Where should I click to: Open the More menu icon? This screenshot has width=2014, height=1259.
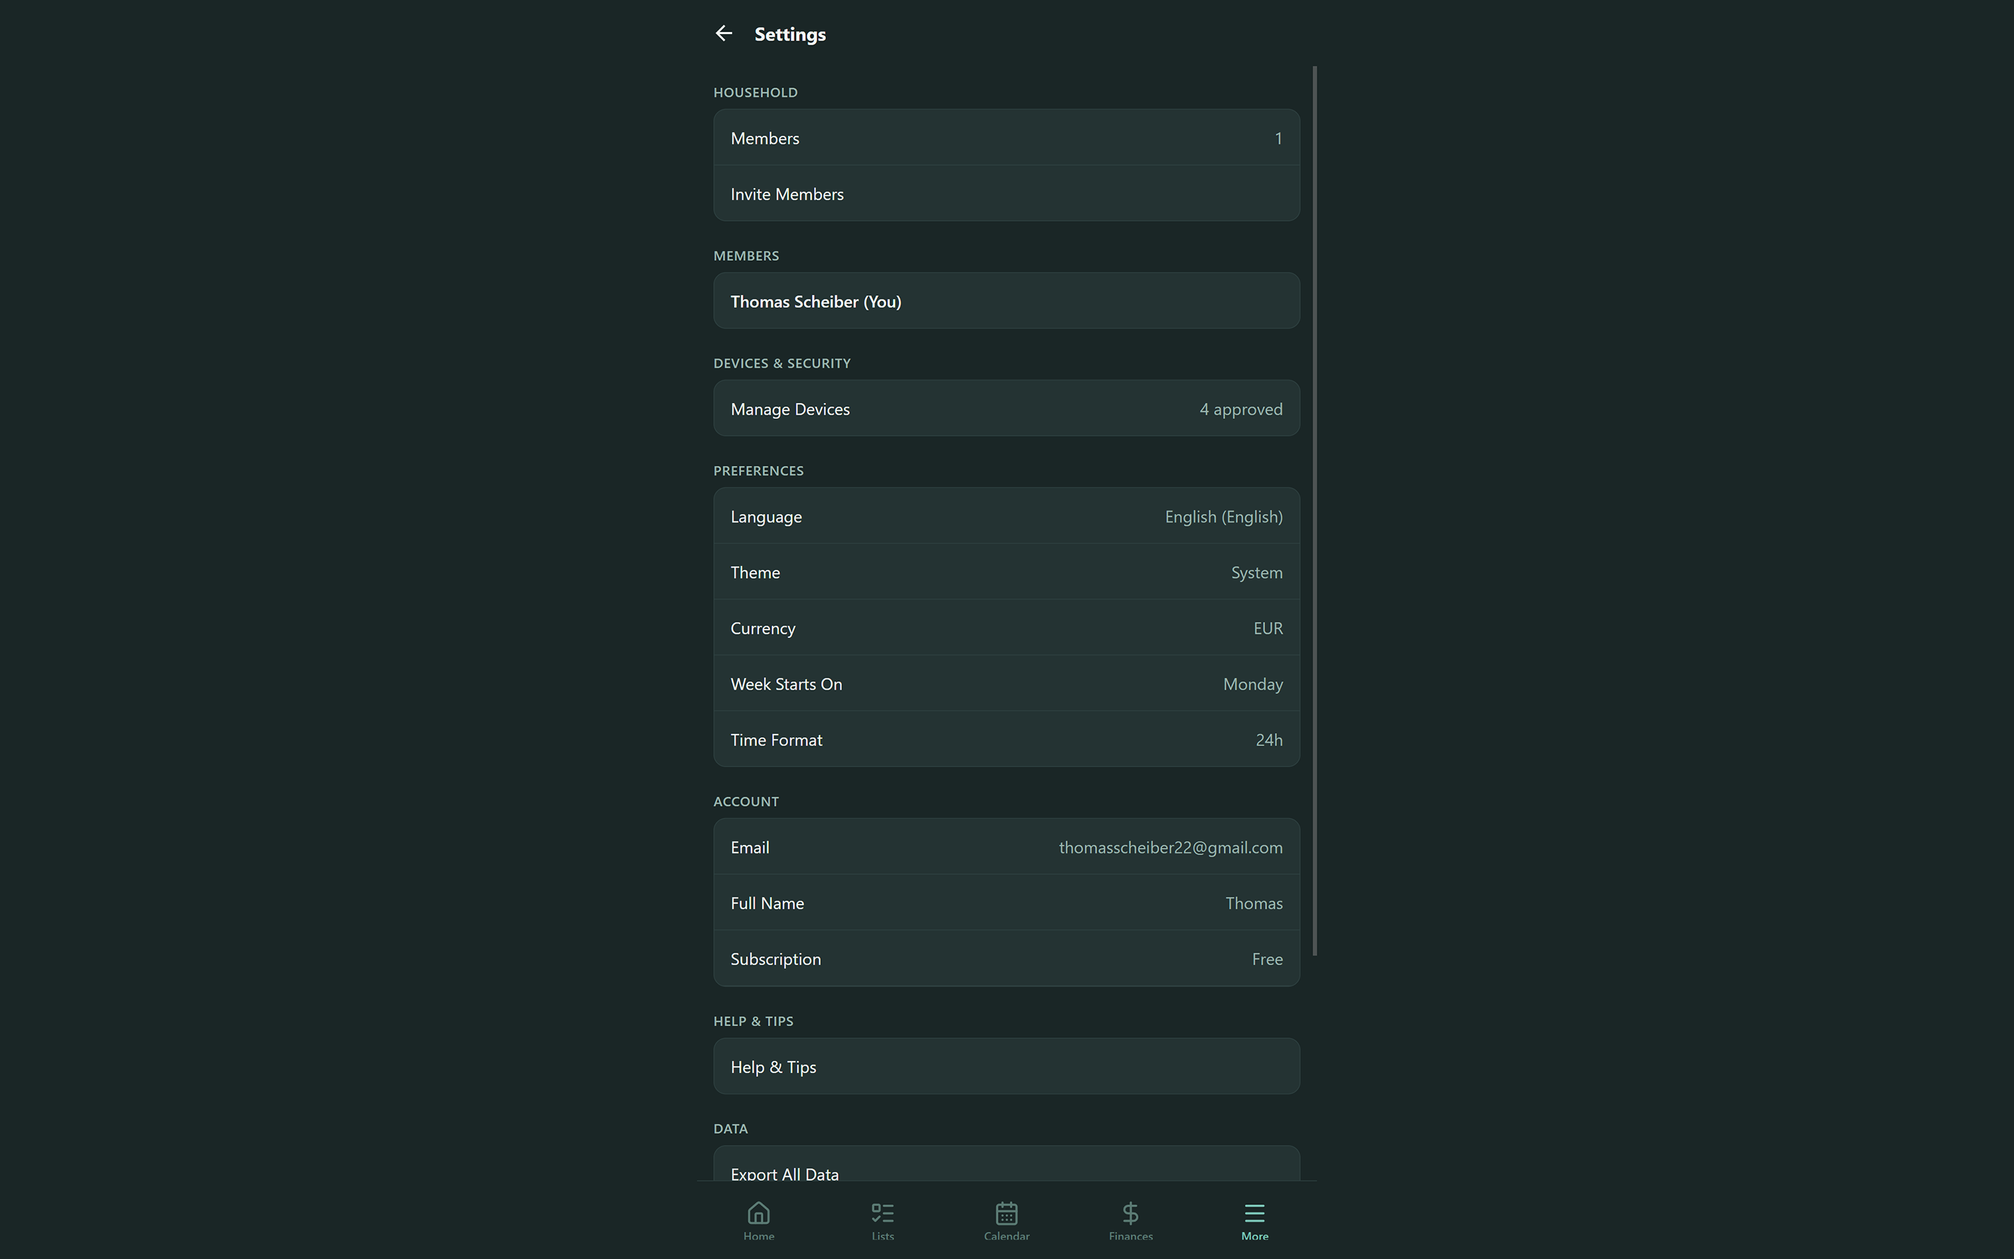(x=1254, y=1212)
